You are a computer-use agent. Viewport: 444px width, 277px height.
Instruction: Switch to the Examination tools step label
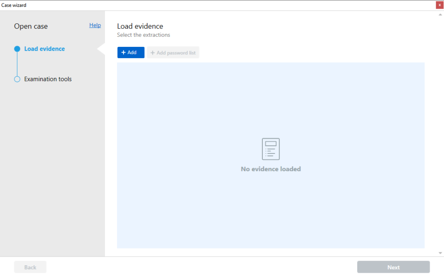coord(48,79)
